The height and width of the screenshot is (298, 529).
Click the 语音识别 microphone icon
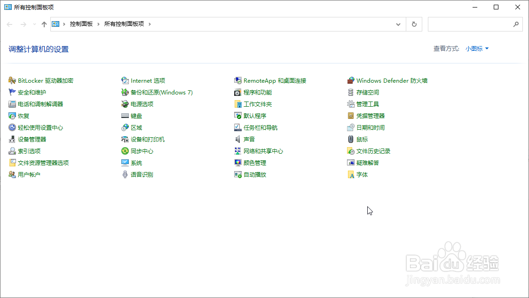[x=125, y=175]
